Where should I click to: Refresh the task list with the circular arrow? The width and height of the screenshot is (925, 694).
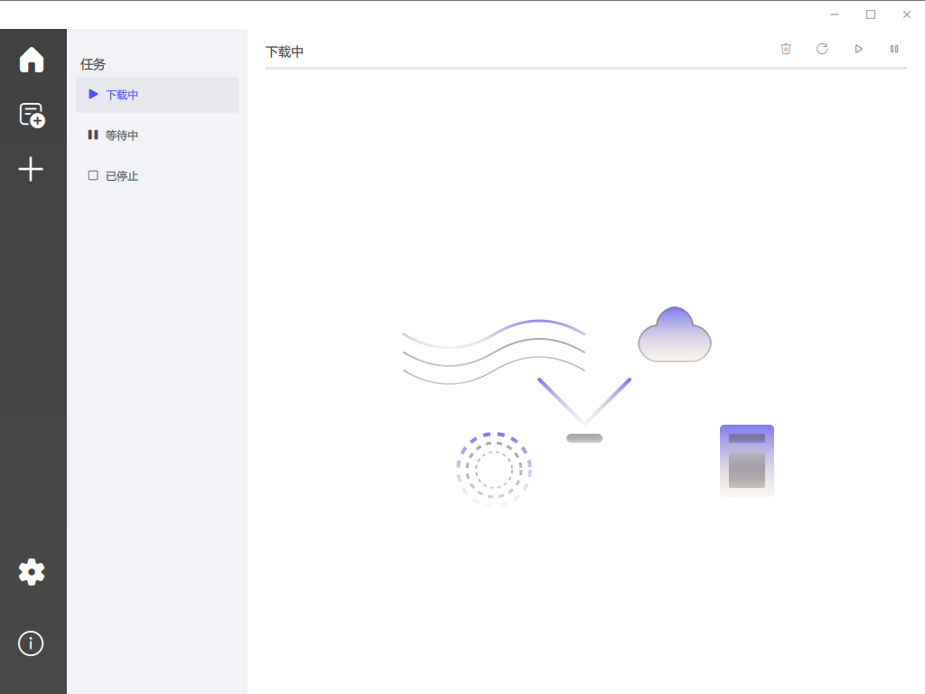click(822, 49)
